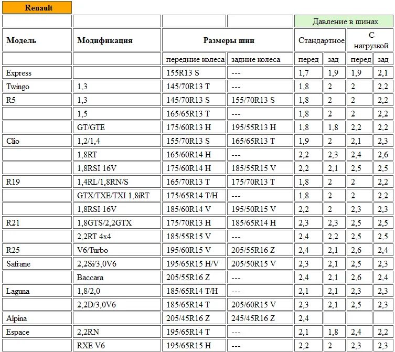Click the Espace model cell

click(x=37, y=332)
